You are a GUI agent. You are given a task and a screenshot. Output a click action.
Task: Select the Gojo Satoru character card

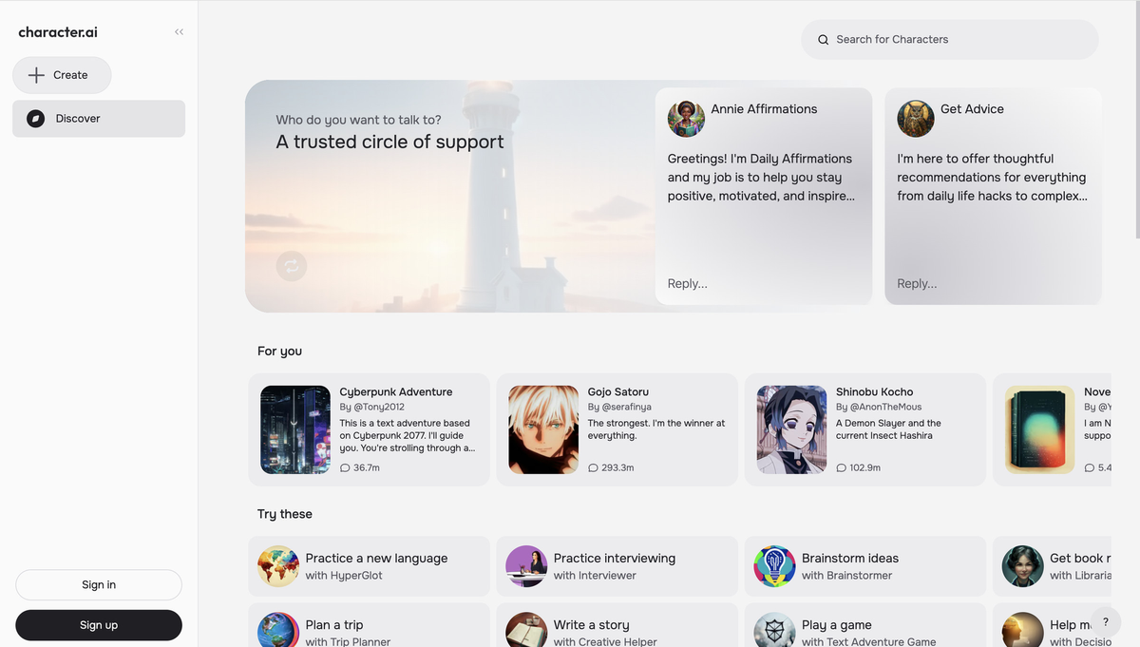coord(617,429)
